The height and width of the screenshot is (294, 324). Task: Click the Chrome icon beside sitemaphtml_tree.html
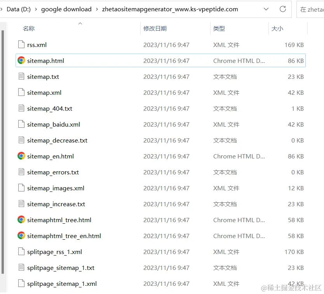pos(21,219)
